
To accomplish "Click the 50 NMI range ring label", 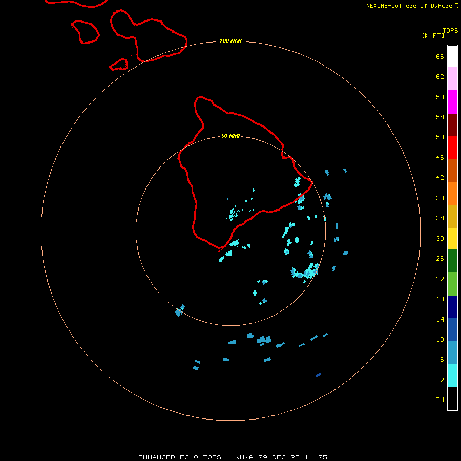I will pos(230,136).
